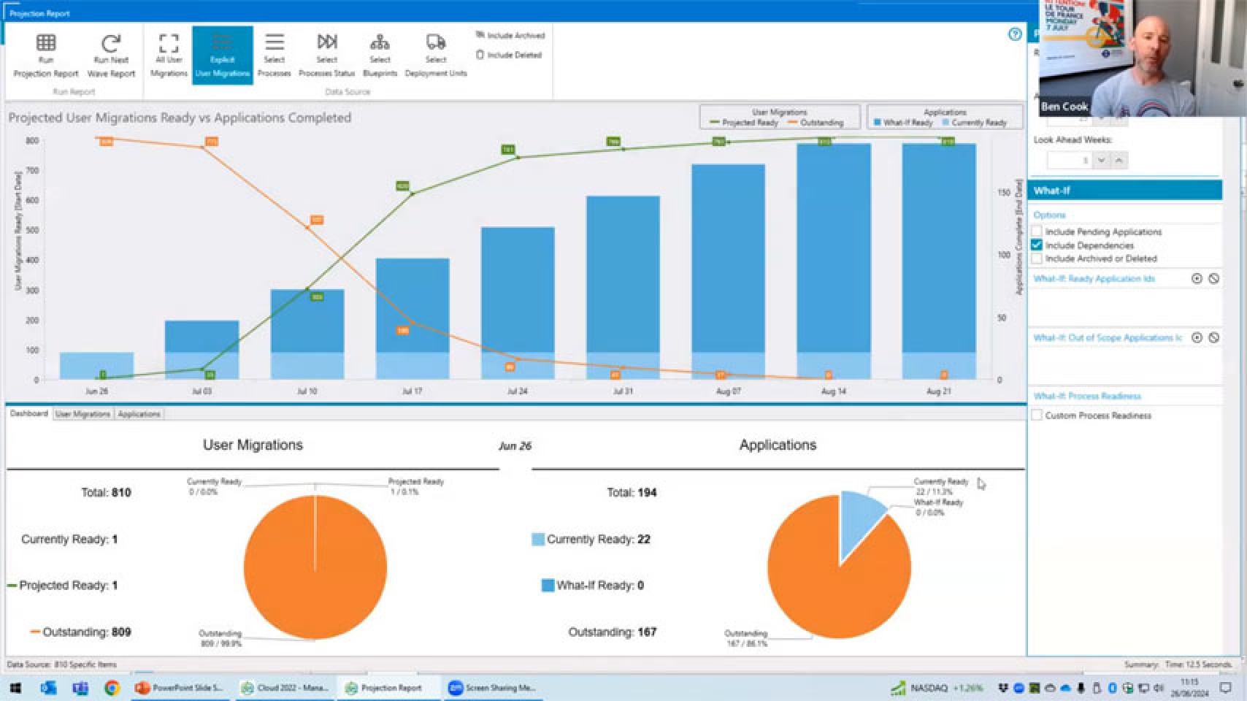Increase Look Ahead Weeks with up arrow
Image resolution: width=1247 pixels, height=701 pixels.
click(x=1118, y=160)
